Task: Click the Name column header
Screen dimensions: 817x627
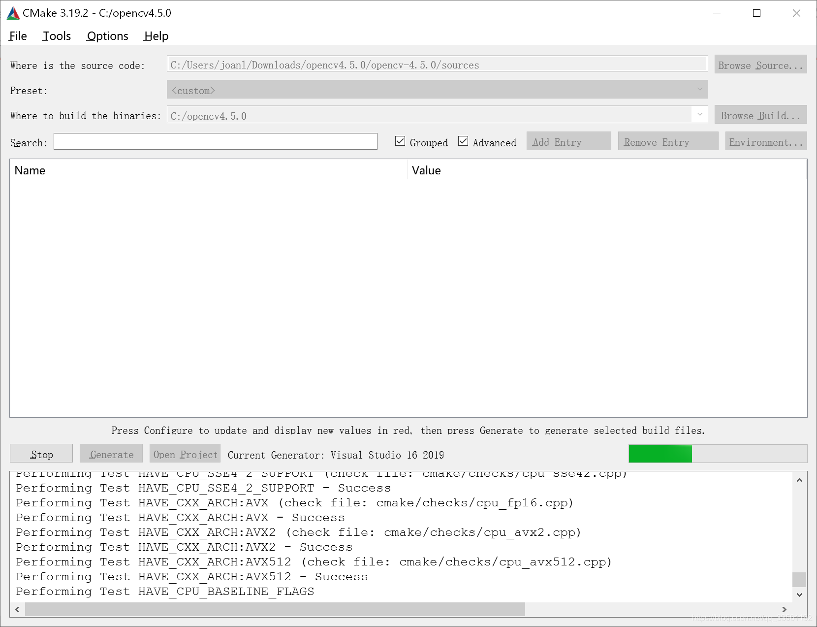Action: [x=30, y=170]
